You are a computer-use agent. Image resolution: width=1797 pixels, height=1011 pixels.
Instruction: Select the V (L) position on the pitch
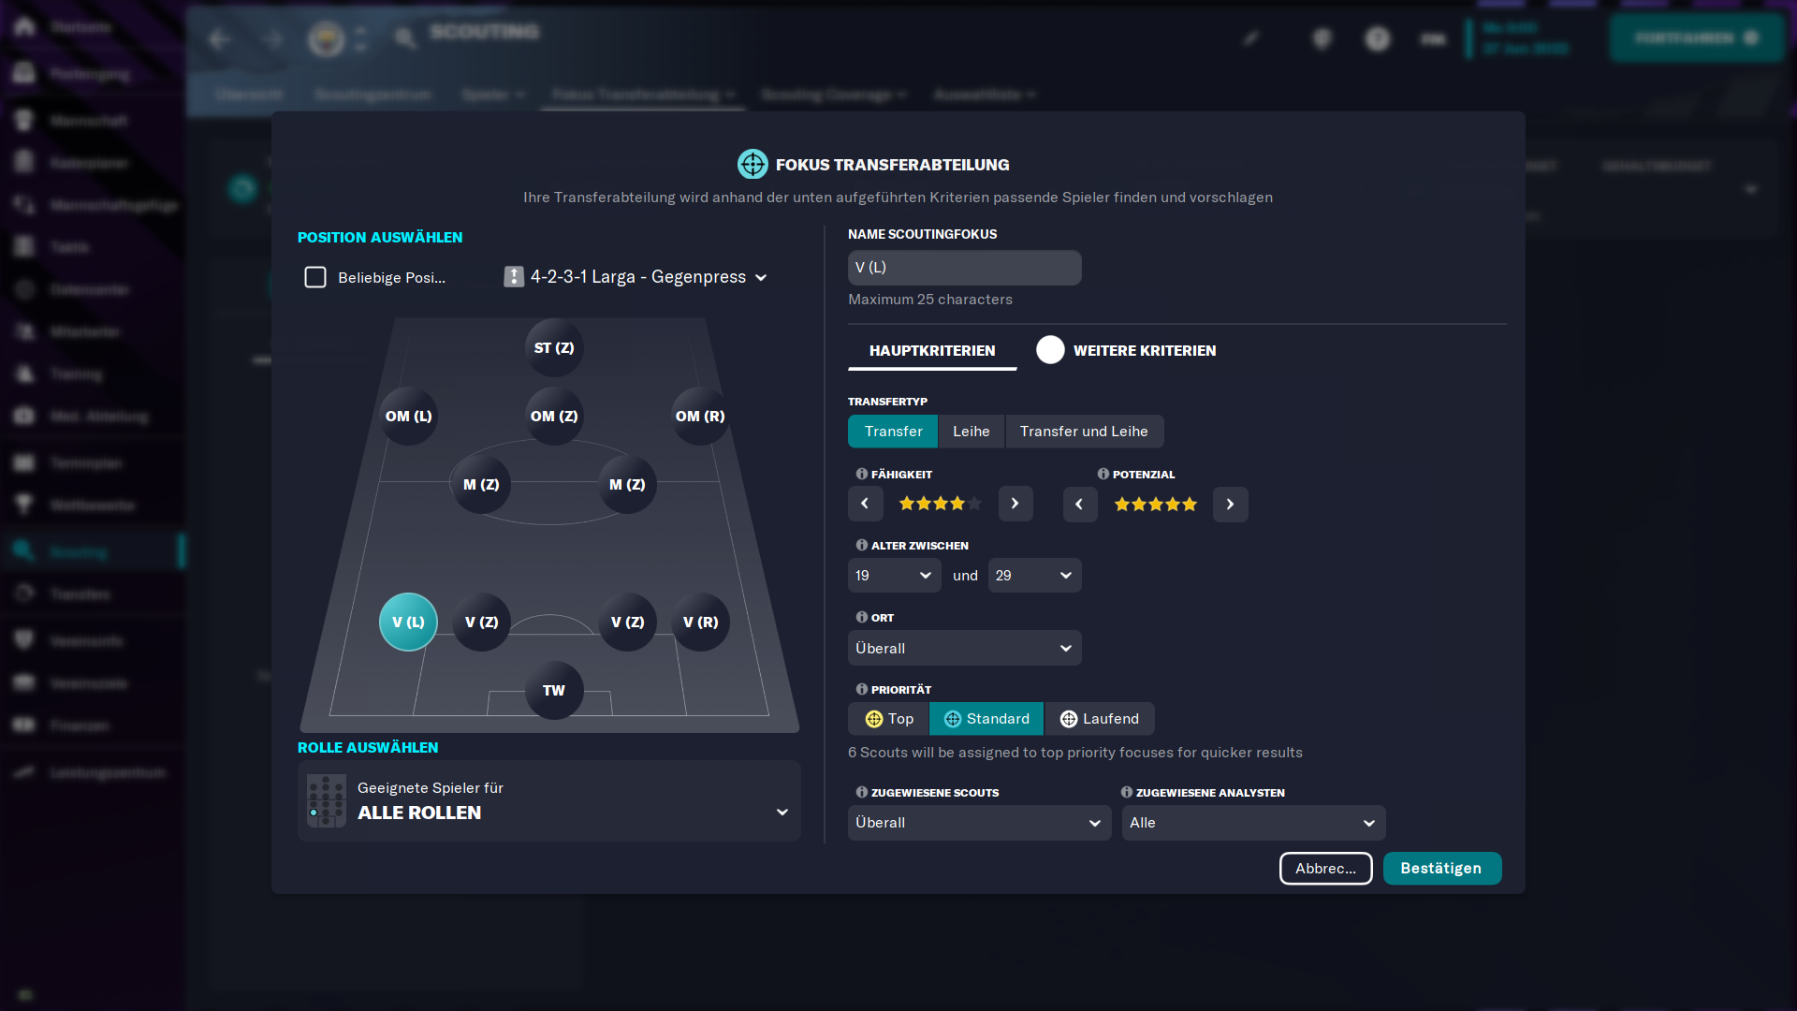[407, 621]
